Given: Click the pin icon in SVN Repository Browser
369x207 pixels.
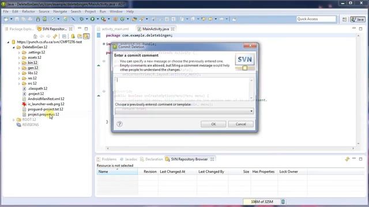Looking at the screenshot, I should point(347,159).
